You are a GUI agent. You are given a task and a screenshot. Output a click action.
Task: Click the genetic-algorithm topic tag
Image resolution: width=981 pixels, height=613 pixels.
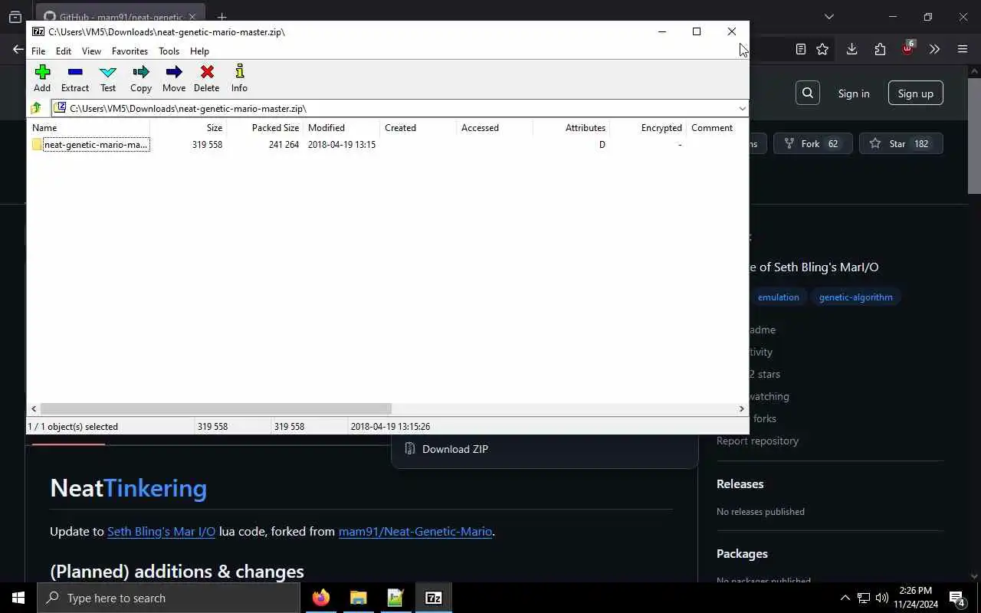coord(855,297)
